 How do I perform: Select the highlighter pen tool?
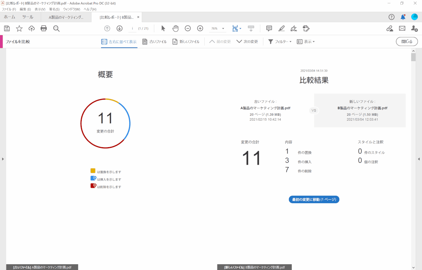(x=281, y=28)
